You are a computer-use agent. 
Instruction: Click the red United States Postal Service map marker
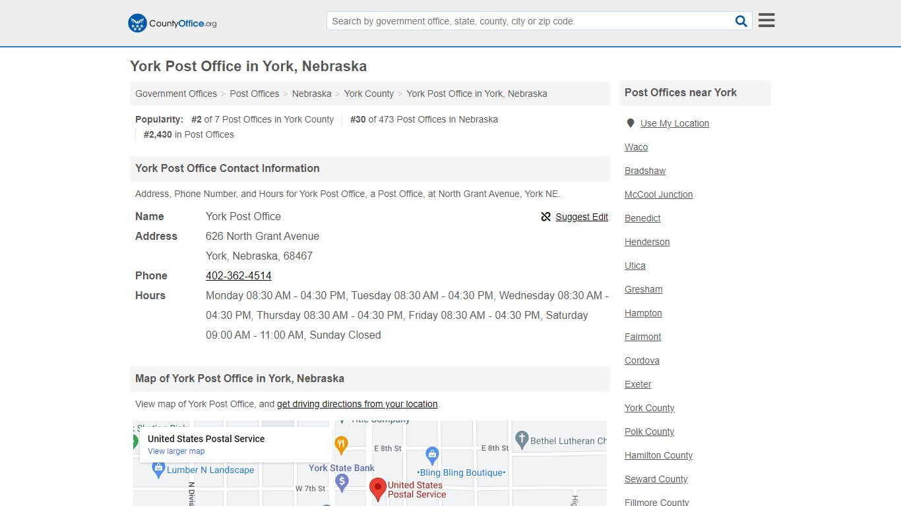(x=378, y=490)
